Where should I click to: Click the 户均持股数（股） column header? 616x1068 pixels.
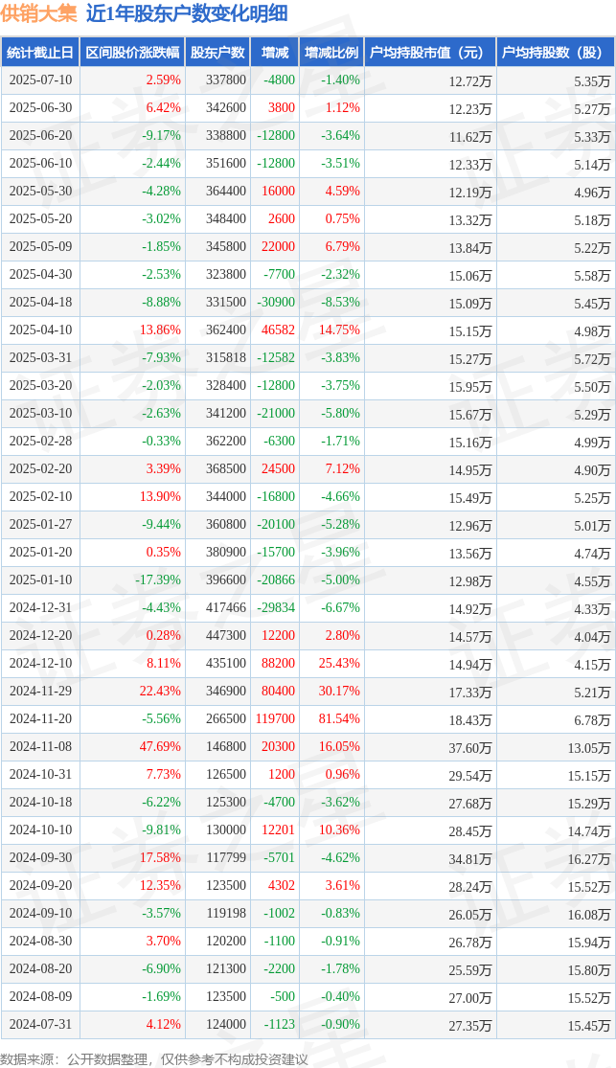click(556, 53)
